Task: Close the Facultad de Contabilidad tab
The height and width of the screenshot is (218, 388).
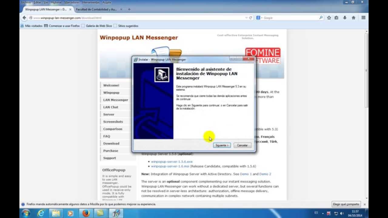Action: 121,9
